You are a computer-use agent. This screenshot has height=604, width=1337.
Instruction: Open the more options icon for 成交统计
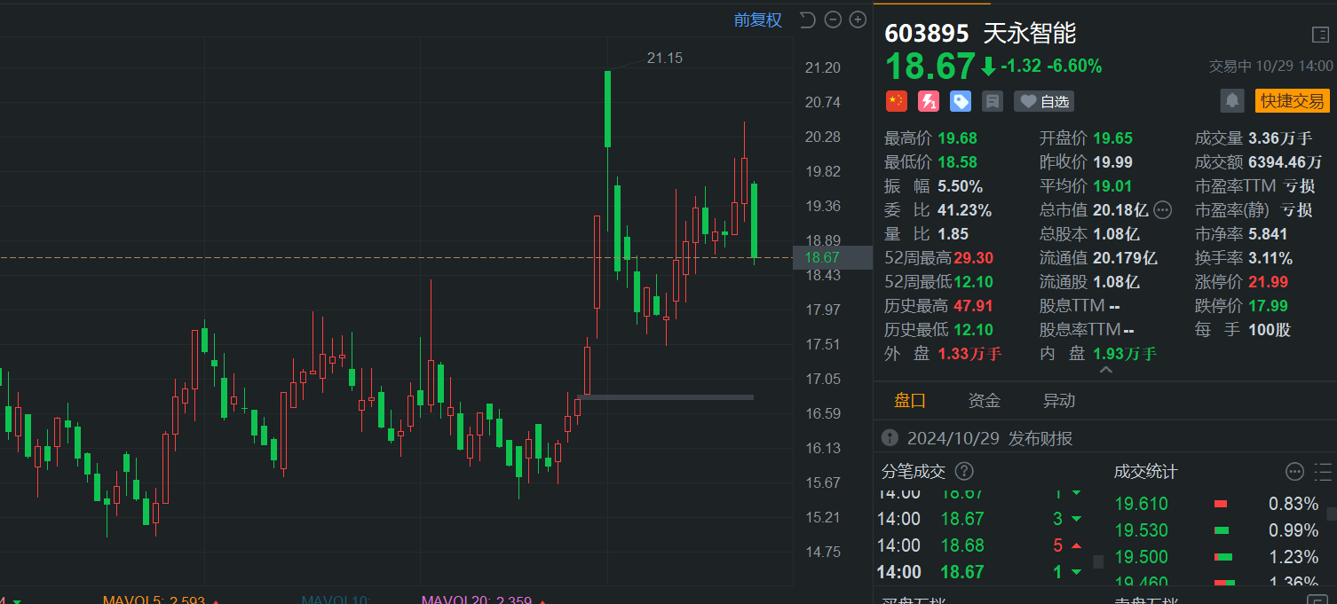[1294, 471]
